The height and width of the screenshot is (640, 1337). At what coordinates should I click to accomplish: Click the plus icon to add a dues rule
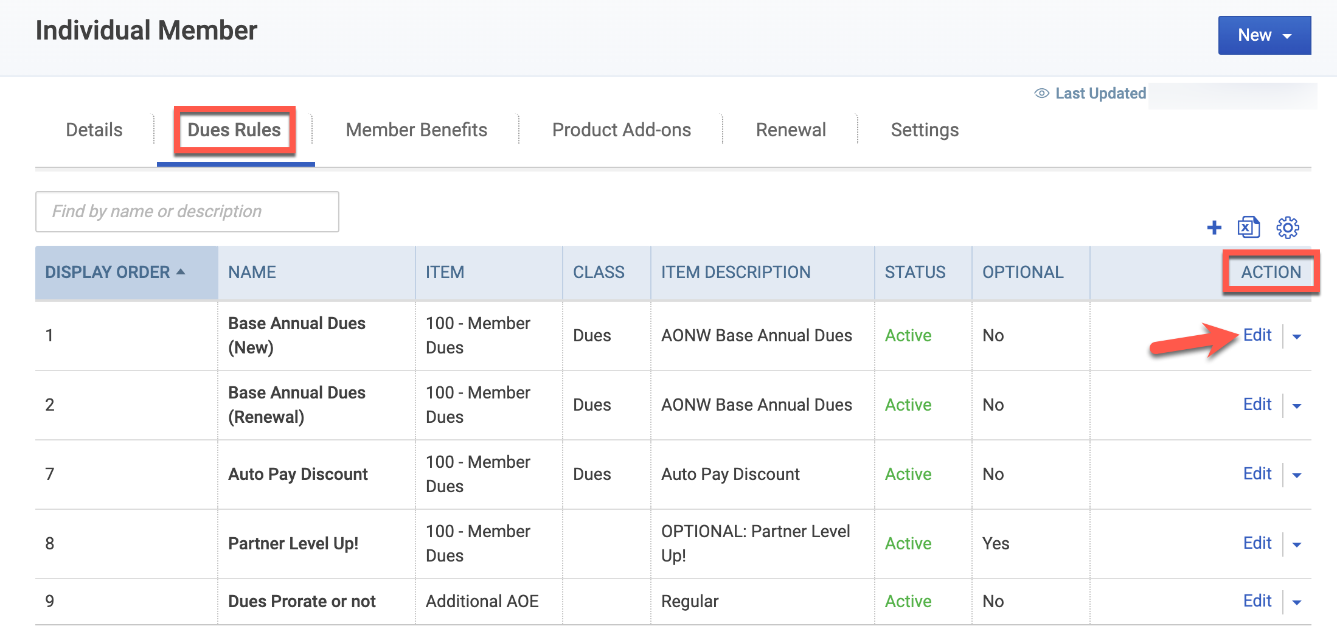[x=1214, y=228]
